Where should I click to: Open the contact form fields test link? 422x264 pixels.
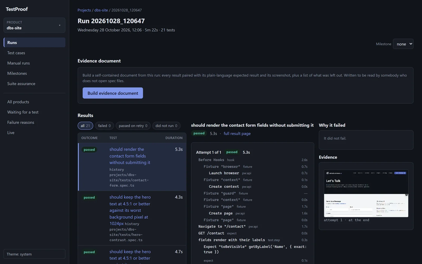[130, 156]
